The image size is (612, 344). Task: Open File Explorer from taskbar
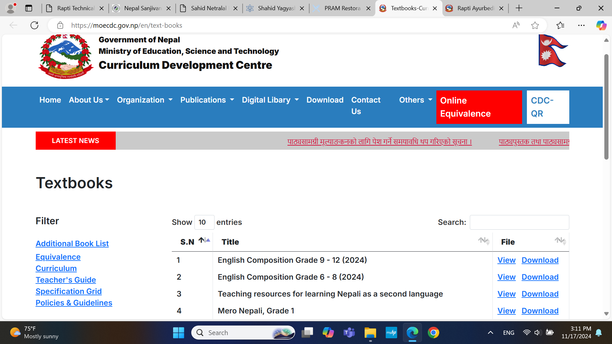[370, 333]
